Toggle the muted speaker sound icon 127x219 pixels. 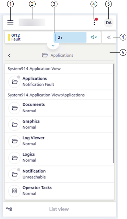(x=94, y=37)
